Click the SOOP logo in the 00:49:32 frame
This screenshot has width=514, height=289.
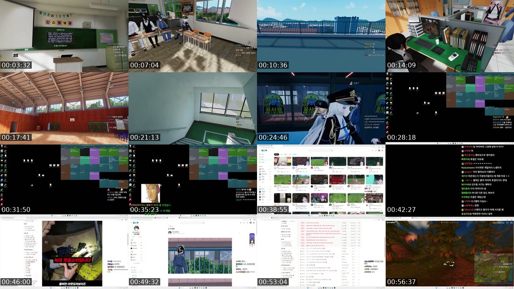135,223
